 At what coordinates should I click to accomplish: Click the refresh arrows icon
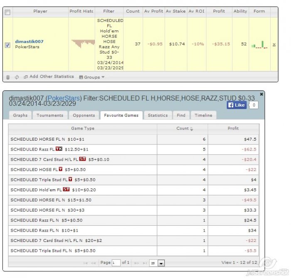(x=17, y=77)
